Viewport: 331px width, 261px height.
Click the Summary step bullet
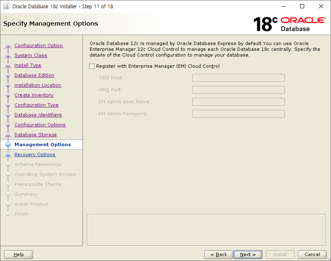click(8, 194)
